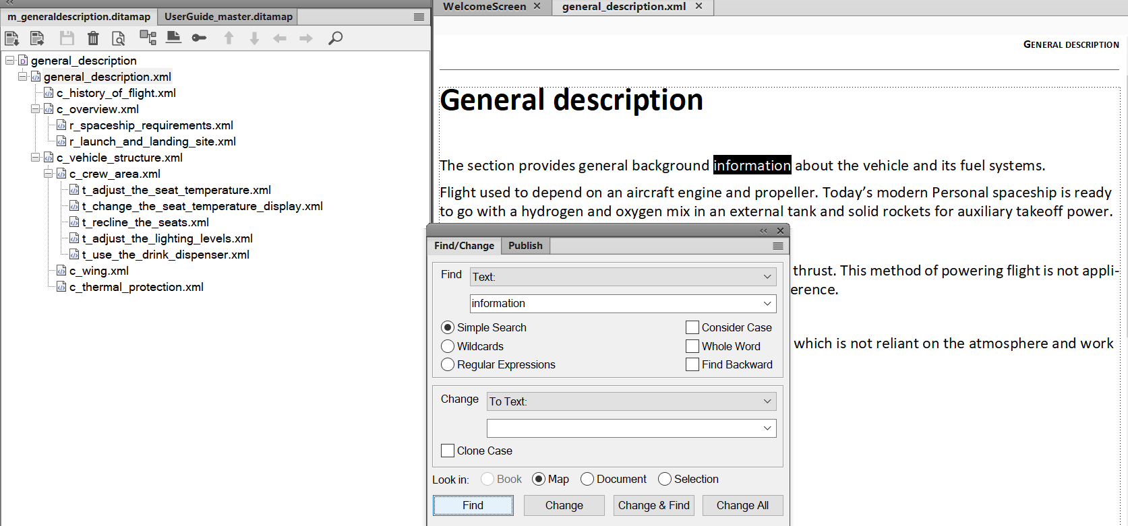Switch to UserGuide_master.ditamap tab
The width and height of the screenshot is (1128, 526).
click(229, 17)
